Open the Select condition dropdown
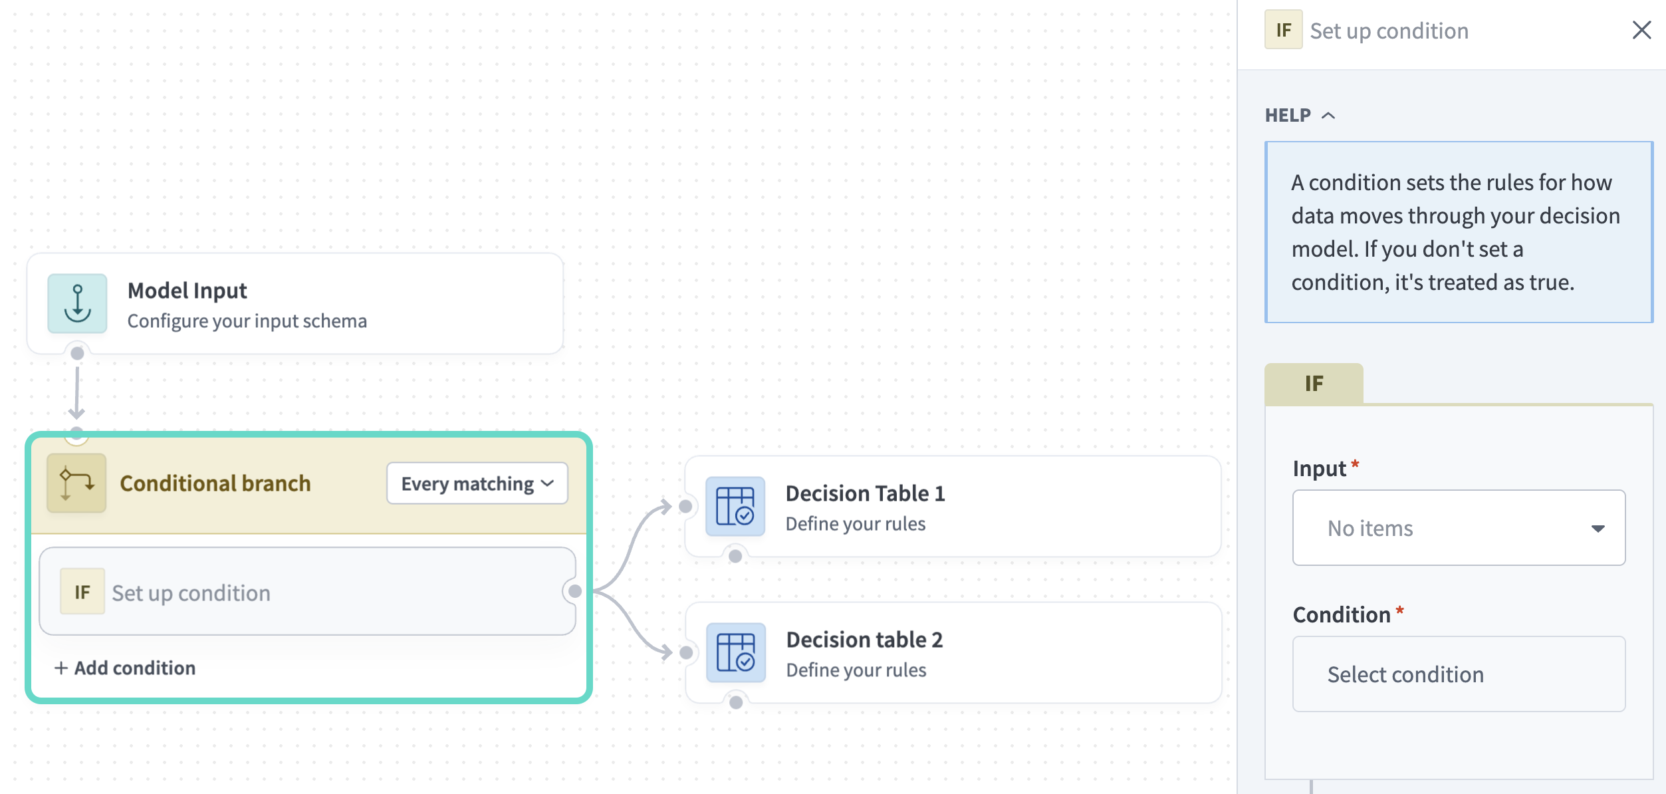 pyautogui.click(x=1458, y=674)
